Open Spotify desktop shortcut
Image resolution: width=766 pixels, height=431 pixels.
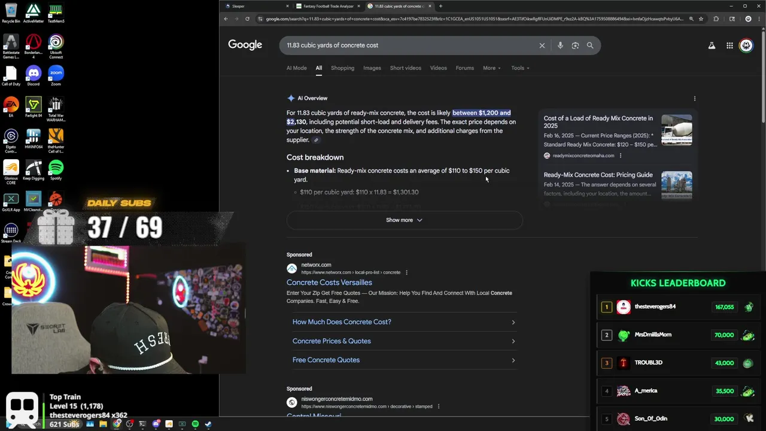coord(56,170)
